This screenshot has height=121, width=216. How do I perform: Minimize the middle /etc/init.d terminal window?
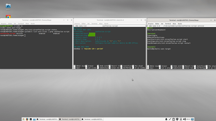[x=137, y=20]
